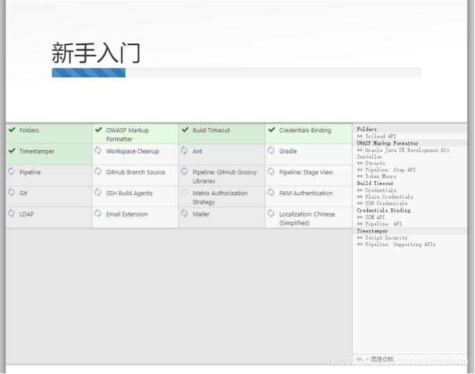Click the SCM API log entry
The image size is (475, 374).
(x=371, y=217)
